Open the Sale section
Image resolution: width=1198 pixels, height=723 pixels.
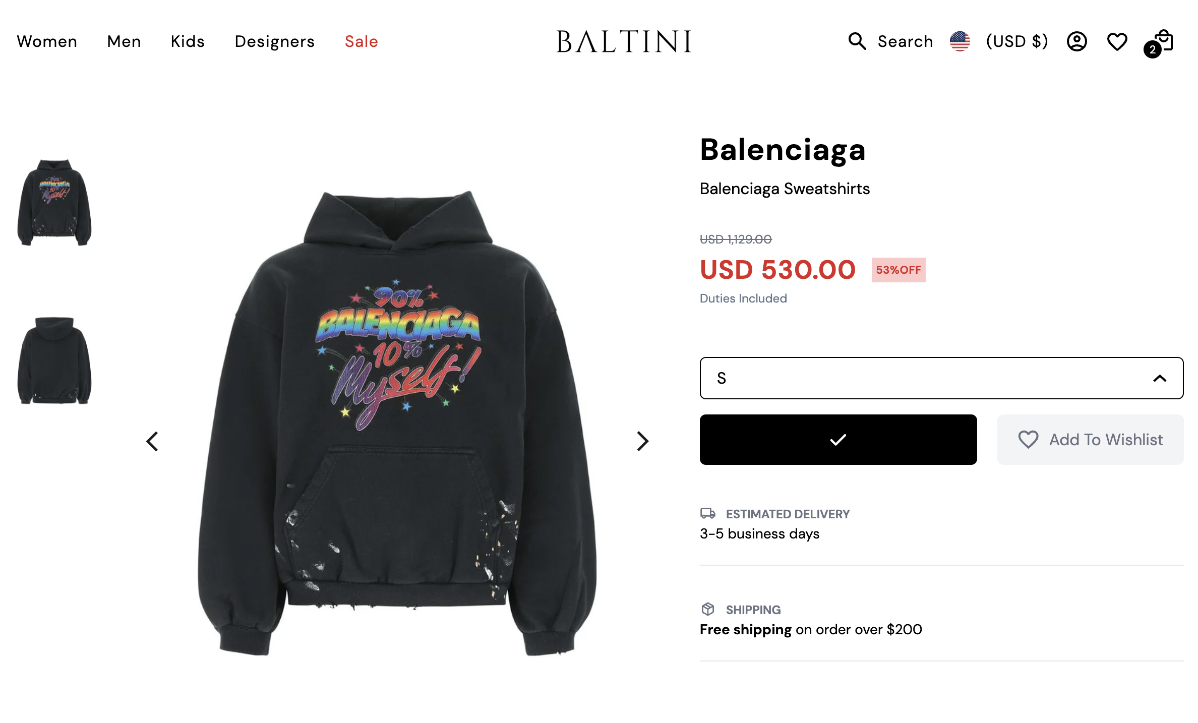point(361,41)
